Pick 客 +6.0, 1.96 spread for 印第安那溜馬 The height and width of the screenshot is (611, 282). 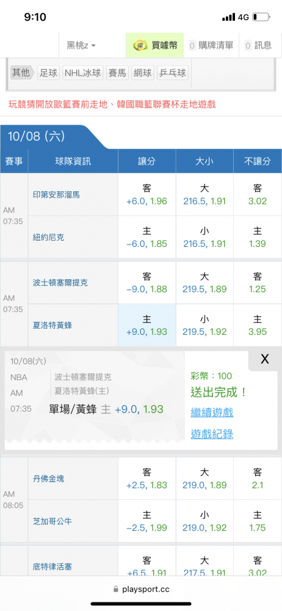coord(147,195)
